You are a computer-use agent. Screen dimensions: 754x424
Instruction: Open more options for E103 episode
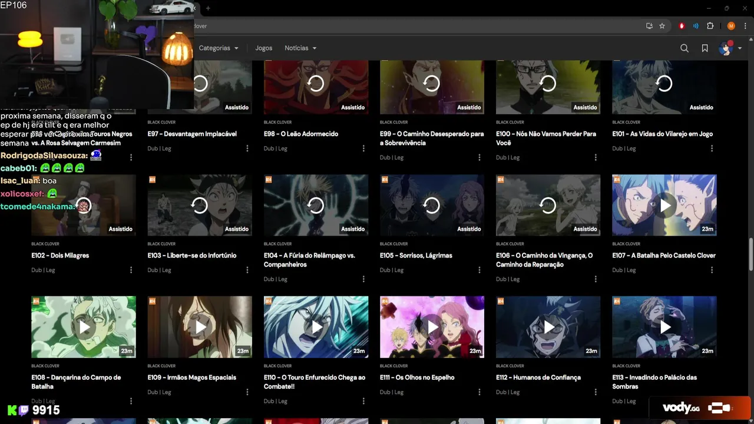(x=247, y=270)
